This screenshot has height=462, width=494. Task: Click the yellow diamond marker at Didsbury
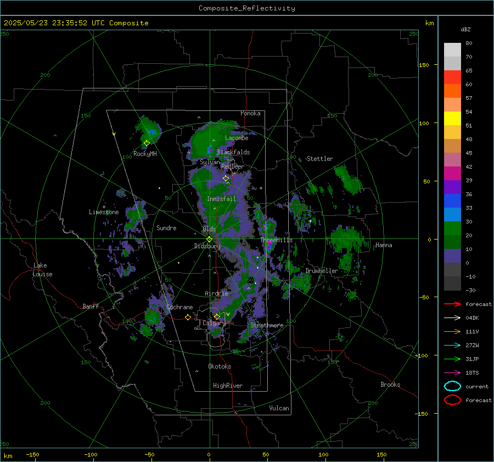(209, 240)
